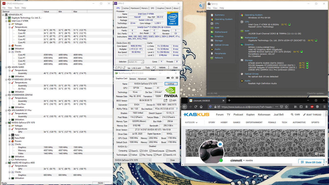
Task: Open the GPU-Z hamburger menu
Action: [x=177, y=78]
